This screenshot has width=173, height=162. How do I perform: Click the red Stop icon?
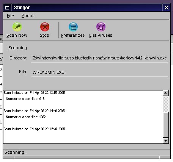[x=45, y=27]
